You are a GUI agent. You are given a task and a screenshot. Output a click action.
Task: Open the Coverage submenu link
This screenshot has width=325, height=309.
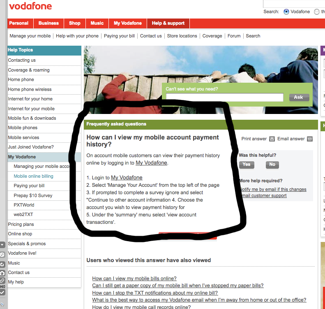pyautogui.click(x=212, y=36)
